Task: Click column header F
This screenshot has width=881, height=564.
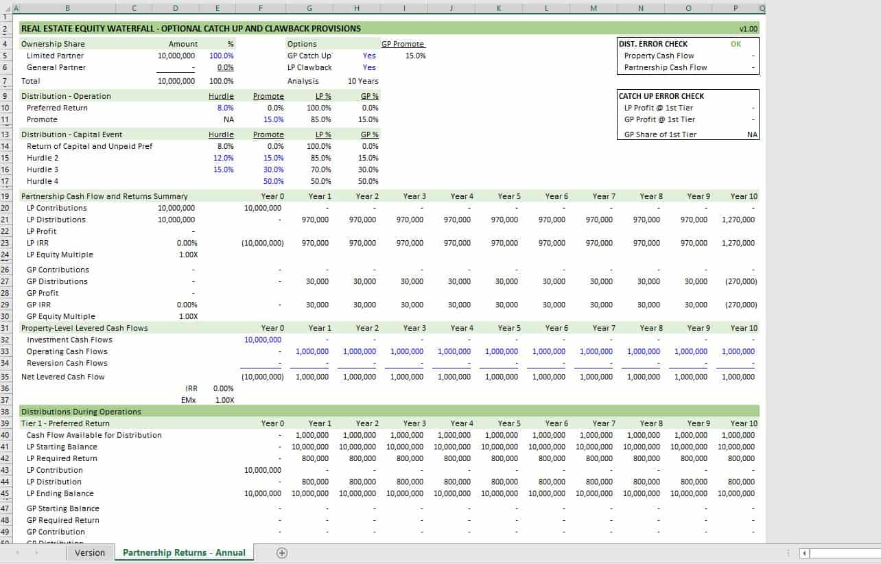Action: [260, 8]
